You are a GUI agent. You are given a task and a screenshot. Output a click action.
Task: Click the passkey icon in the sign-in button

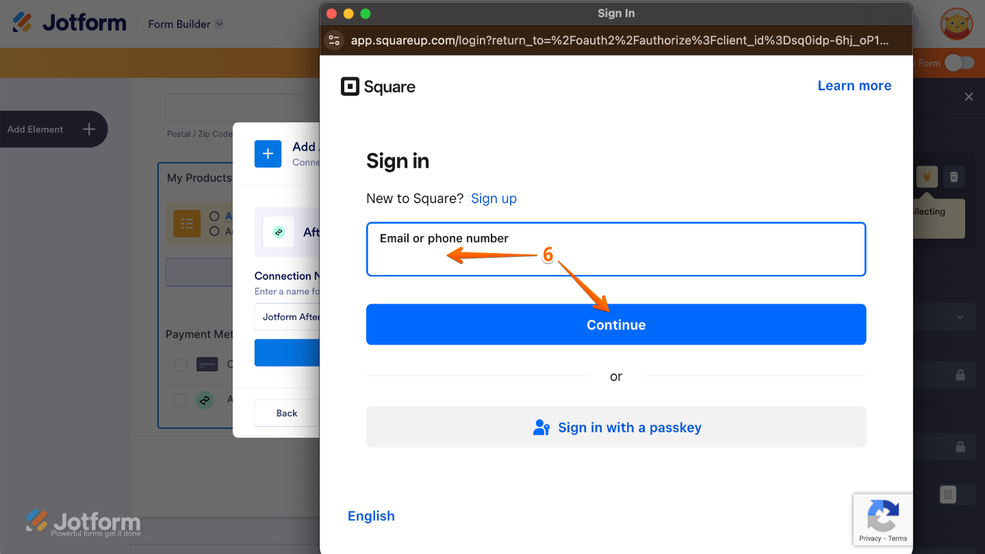tap(541, 427)
